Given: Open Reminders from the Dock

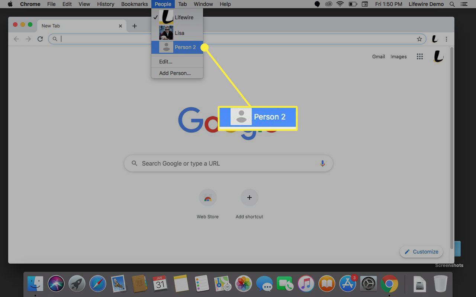Looking at the screenshot, I should coord(202,284).
